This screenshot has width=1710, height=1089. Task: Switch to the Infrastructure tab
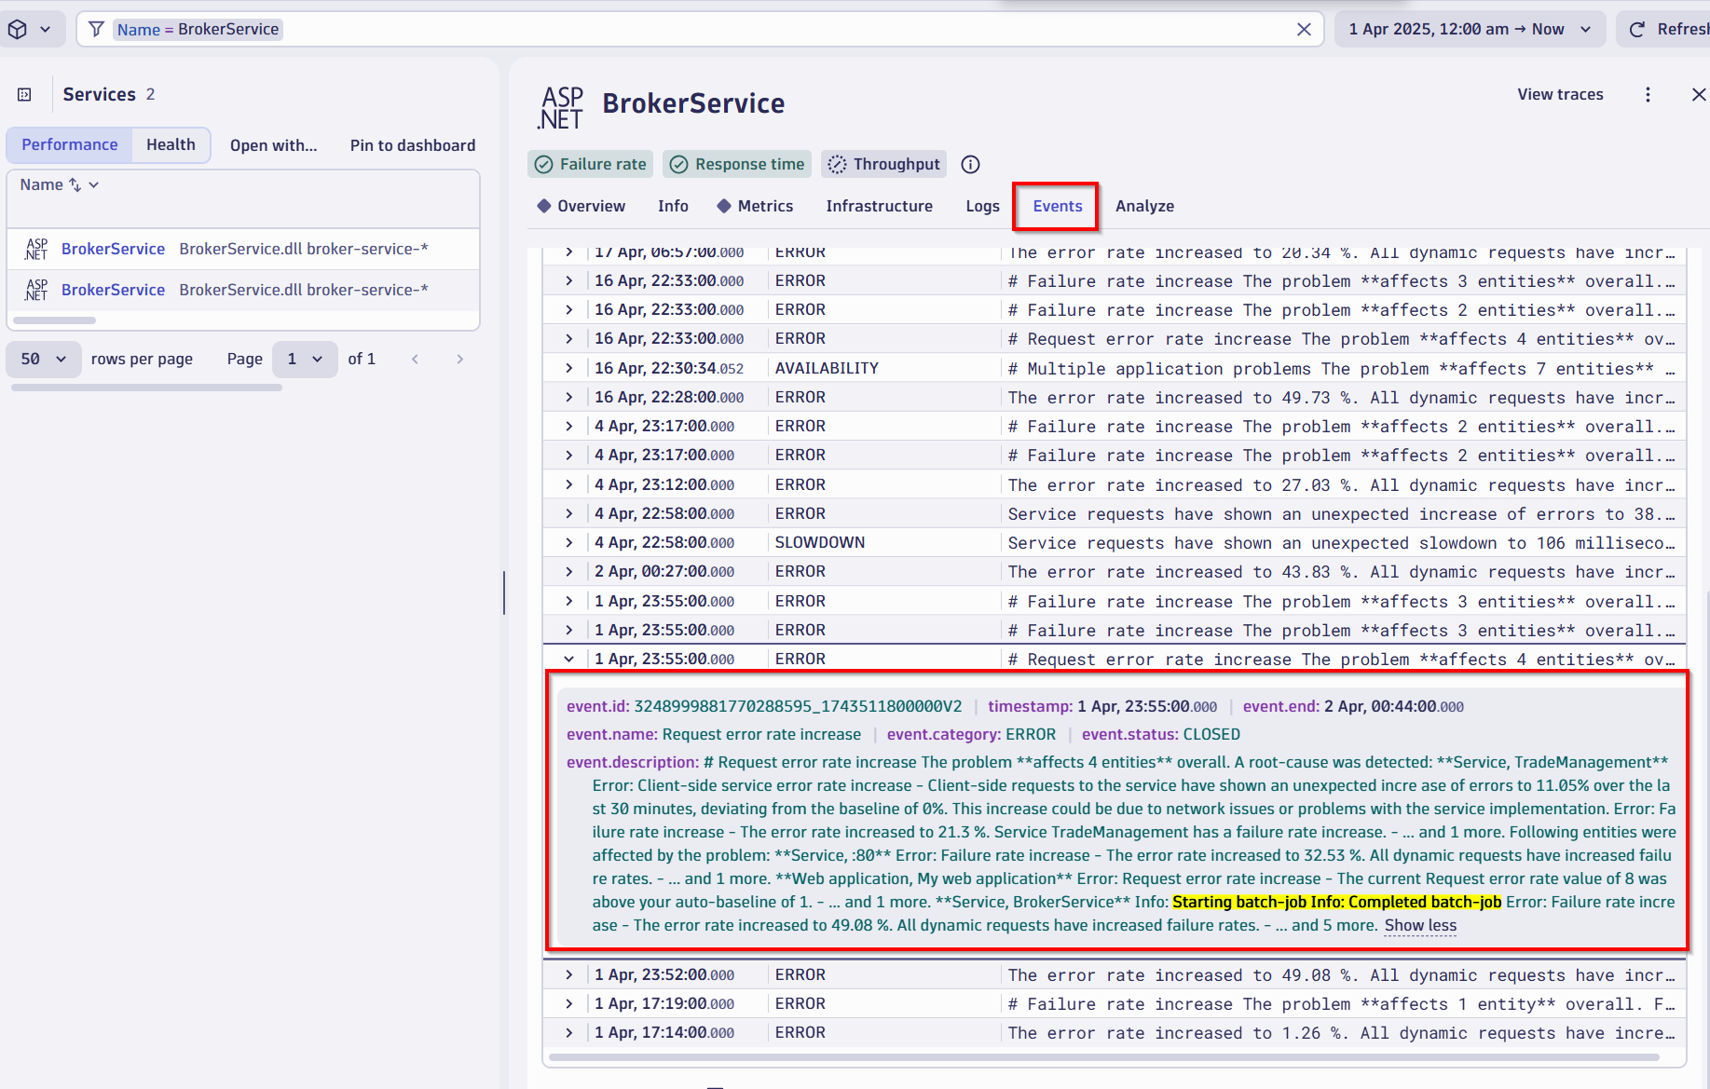point(879,207)
